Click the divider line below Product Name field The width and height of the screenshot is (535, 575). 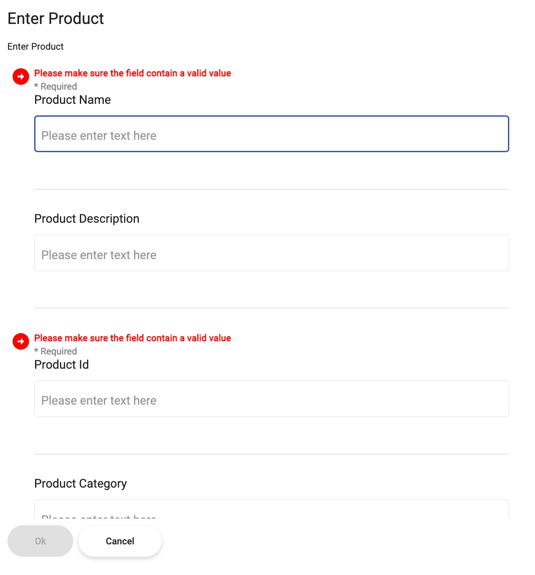coord(271,189)
